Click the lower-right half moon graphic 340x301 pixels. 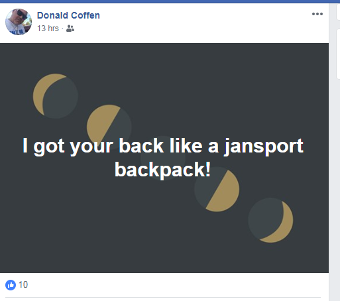[x=217, y=190]
